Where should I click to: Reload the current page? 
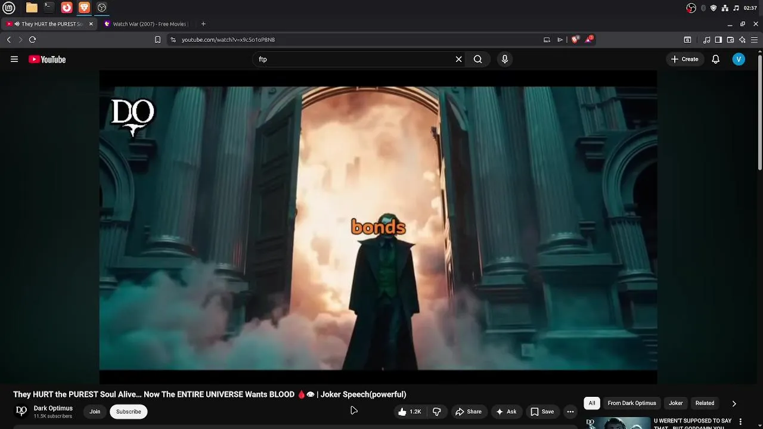coord(32,39)
